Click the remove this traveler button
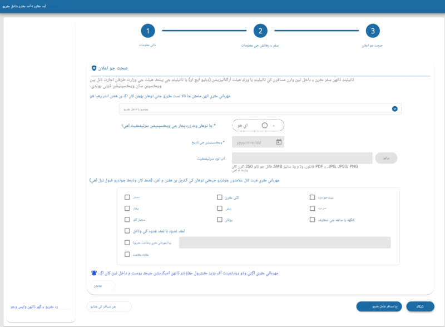This screenshot has width=445, height=327. (x=109, y=306)
